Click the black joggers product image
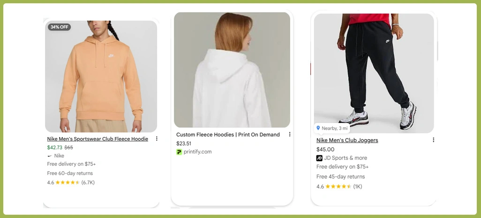Screen dimensions: 481x218 click(374, 70)
